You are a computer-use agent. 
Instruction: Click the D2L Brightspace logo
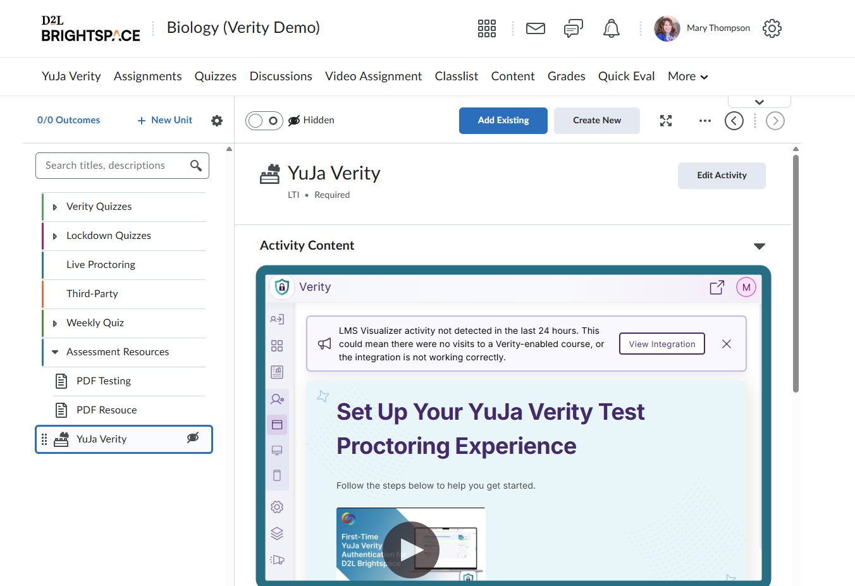point(91,29)
